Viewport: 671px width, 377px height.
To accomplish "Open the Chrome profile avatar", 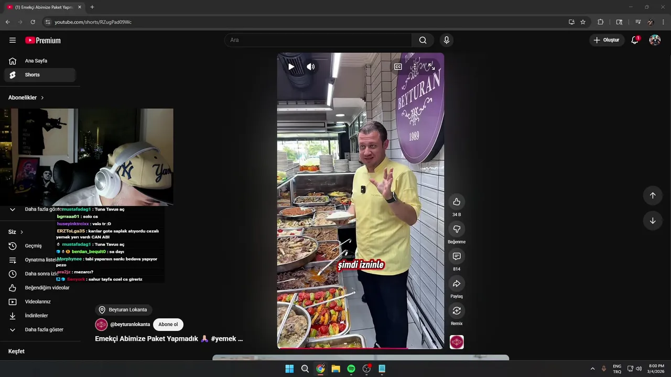I will tap(651, 22).
